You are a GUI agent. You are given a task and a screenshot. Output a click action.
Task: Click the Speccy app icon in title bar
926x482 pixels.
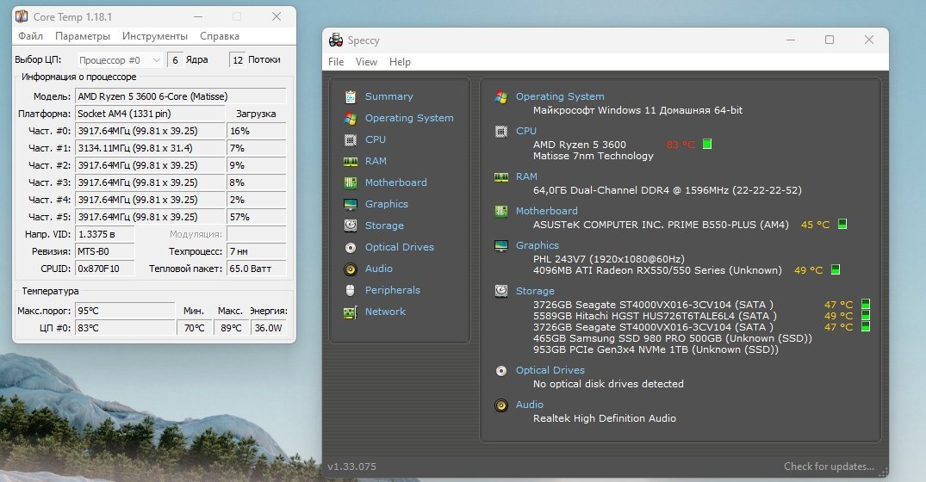tap(336, 40)
